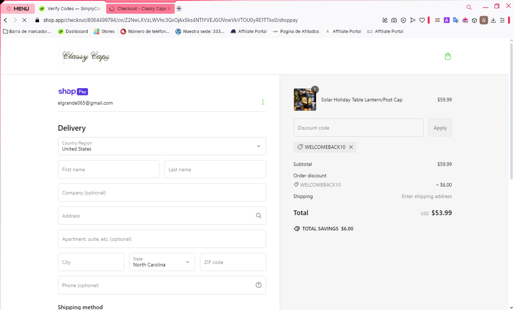Open Pagina de Afiliados bookmark
The width and height of the screenshot is (514, 310).
[296, 31]
